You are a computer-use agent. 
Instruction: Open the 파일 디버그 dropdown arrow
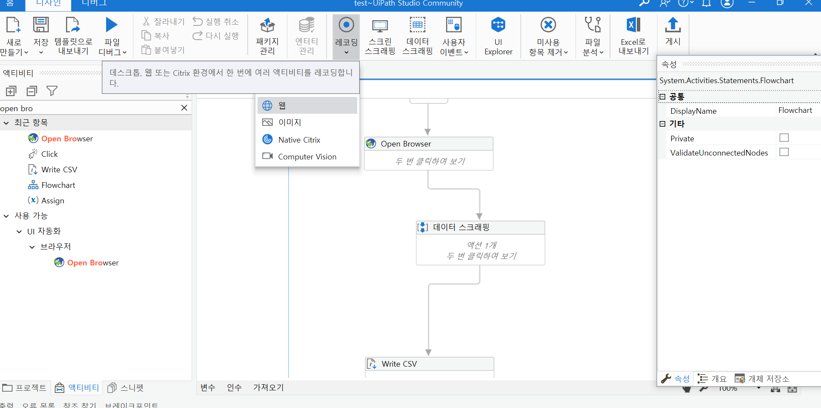(125, 53)
